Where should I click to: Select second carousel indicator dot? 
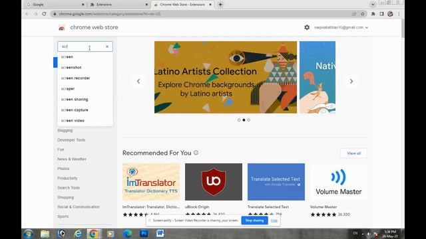tap(244, 120)
